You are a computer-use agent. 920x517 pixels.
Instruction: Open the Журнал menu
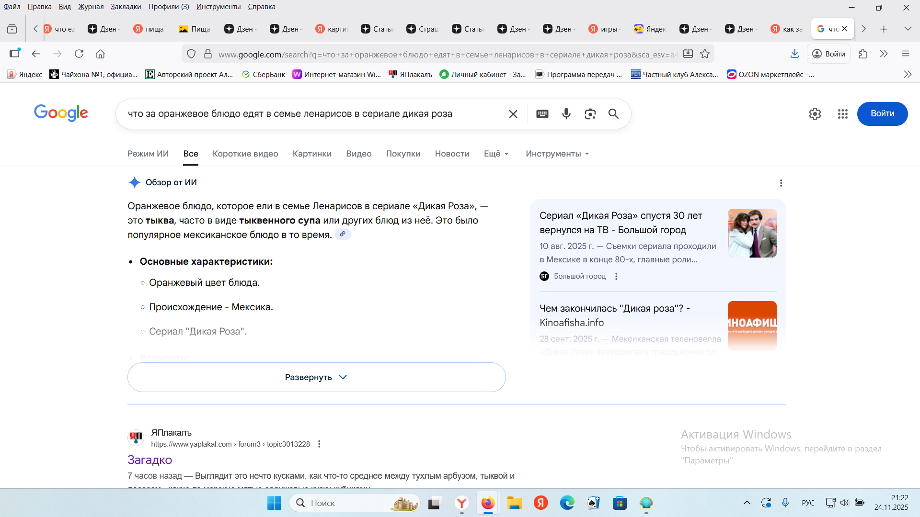pos(91,7)
